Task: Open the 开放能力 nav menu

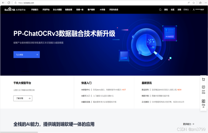Action: tap(35, 10)
